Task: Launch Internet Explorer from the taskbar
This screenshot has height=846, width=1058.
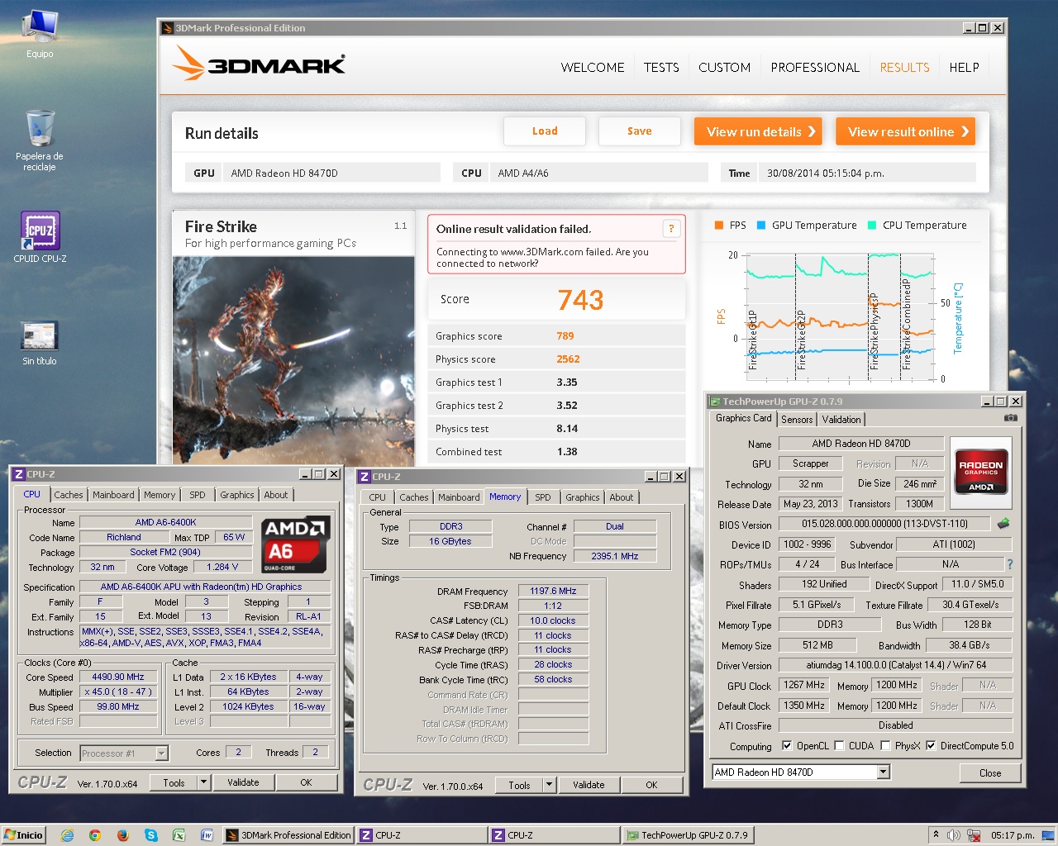Action: (x=67, y=835)
